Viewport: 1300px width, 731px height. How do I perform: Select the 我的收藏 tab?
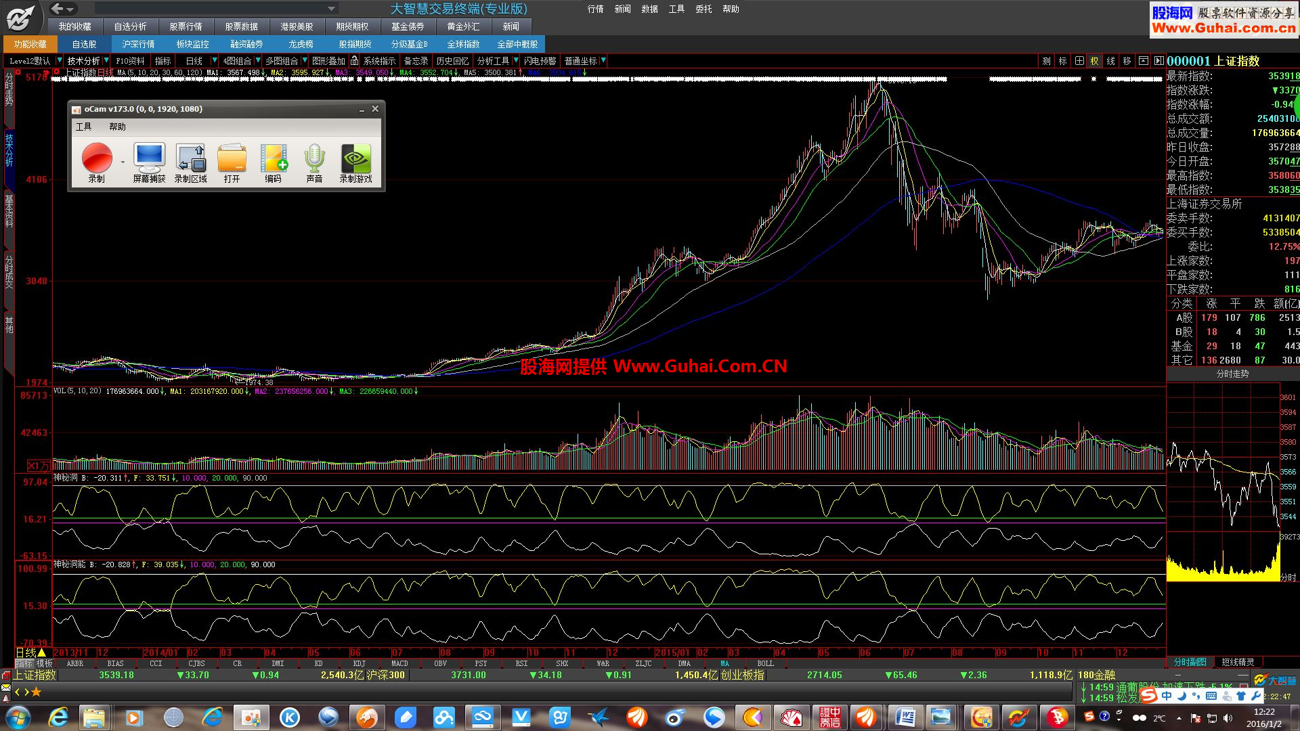tap(74, 26)
